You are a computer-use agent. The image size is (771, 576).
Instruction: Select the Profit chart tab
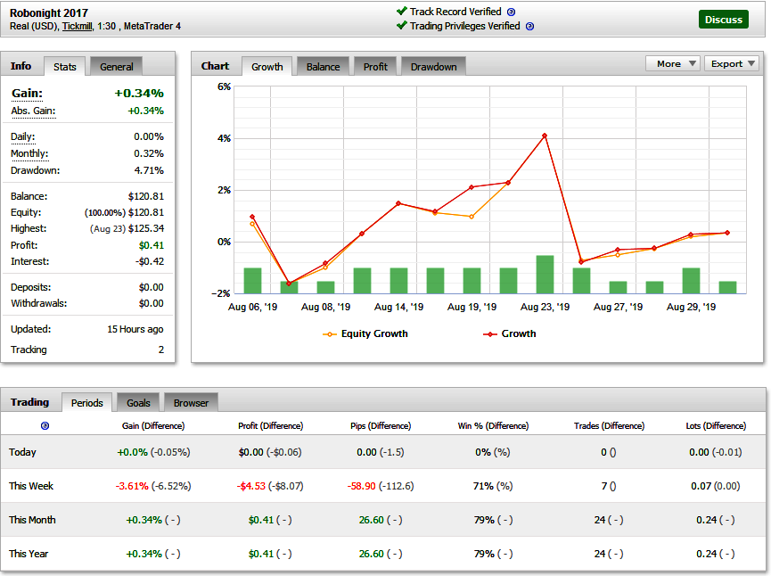375,67
